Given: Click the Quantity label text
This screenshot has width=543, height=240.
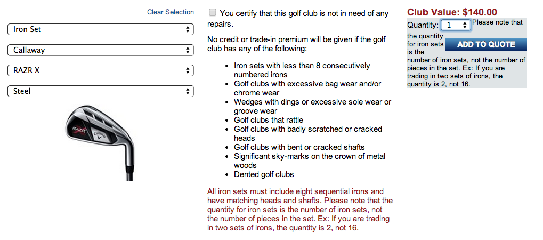Looking at the screenshot, I should tap(423, 25).
